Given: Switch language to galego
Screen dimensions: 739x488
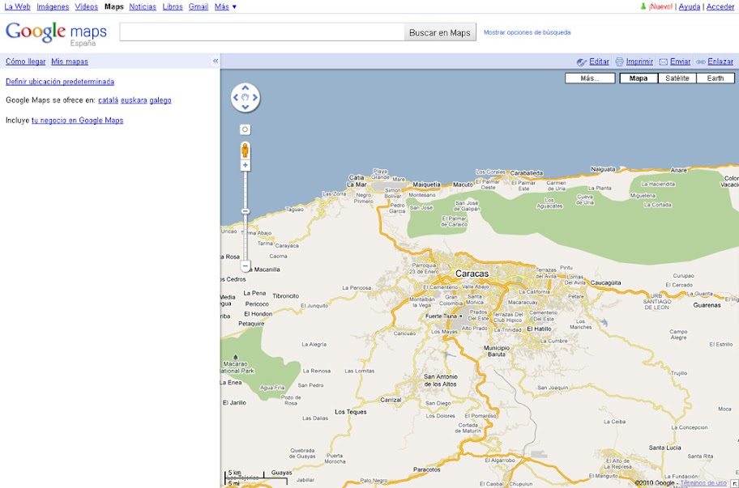Looking at the screenshot, I should point(160,100).
